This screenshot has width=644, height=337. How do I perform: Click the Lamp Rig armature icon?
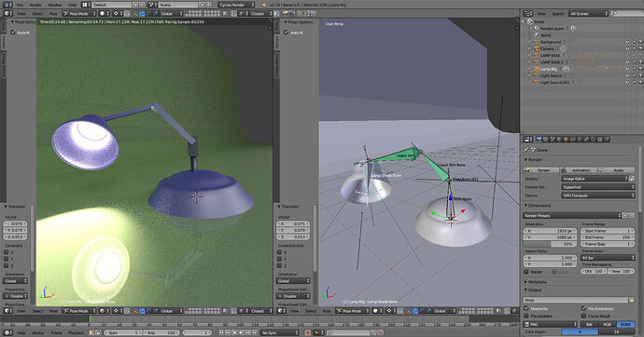tap(537, 69)
